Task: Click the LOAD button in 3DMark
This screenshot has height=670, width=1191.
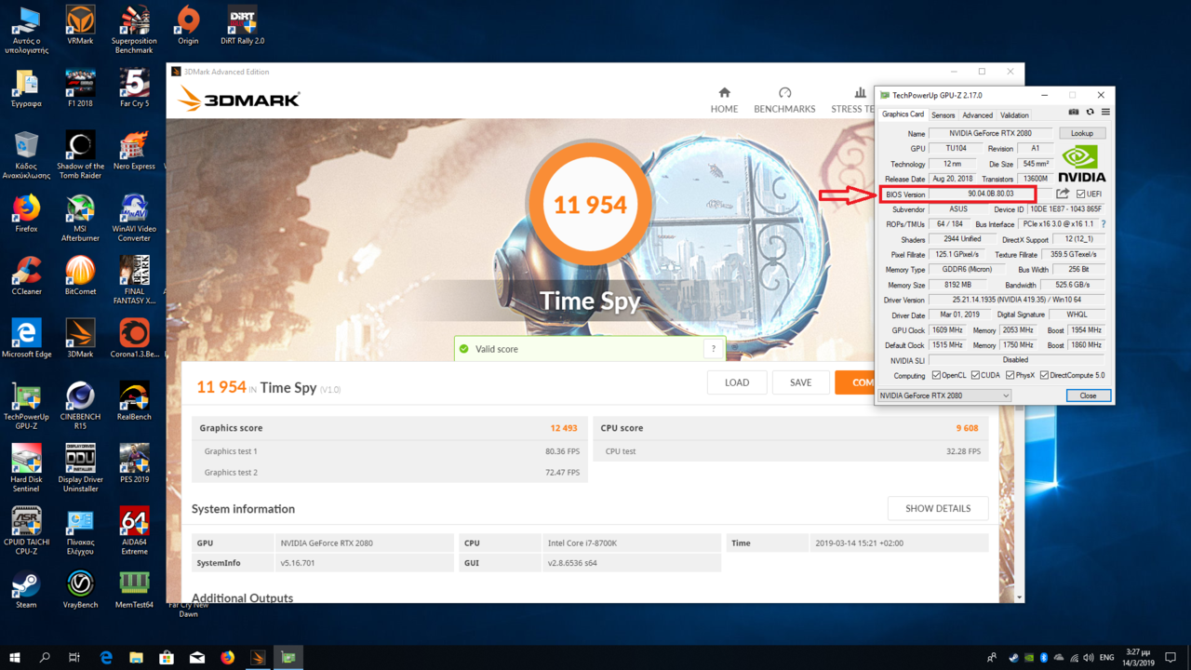Action: click(737, 382)
